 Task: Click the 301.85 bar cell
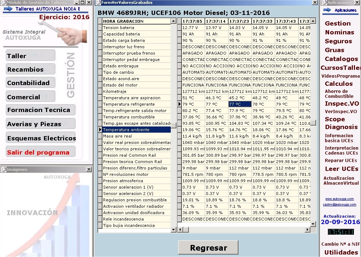tap(193, 155)
